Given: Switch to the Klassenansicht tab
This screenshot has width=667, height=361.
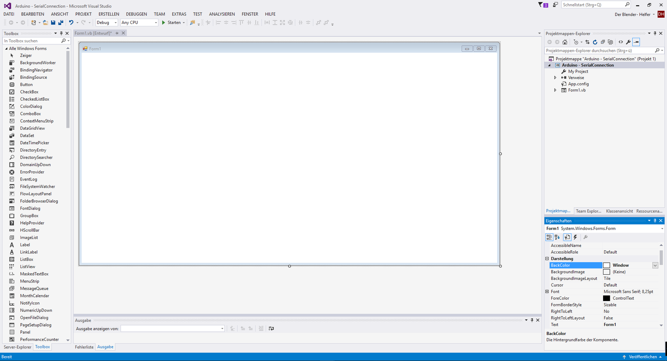Looking at the screenshot, I should coord(619,211).
